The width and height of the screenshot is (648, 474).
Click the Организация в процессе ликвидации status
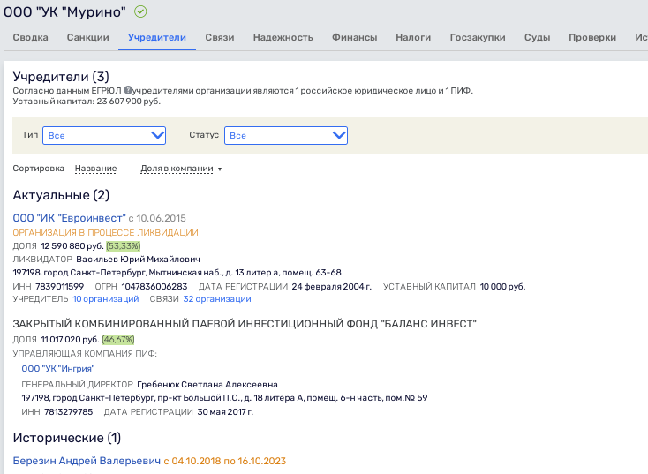point(105,233)
